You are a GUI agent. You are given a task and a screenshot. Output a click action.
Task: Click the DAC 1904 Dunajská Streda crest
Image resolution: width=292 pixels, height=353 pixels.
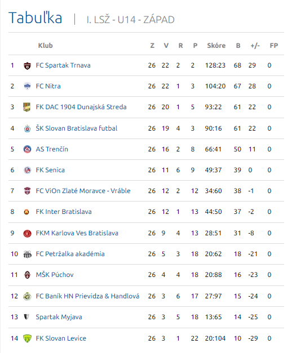click(27, 107)
